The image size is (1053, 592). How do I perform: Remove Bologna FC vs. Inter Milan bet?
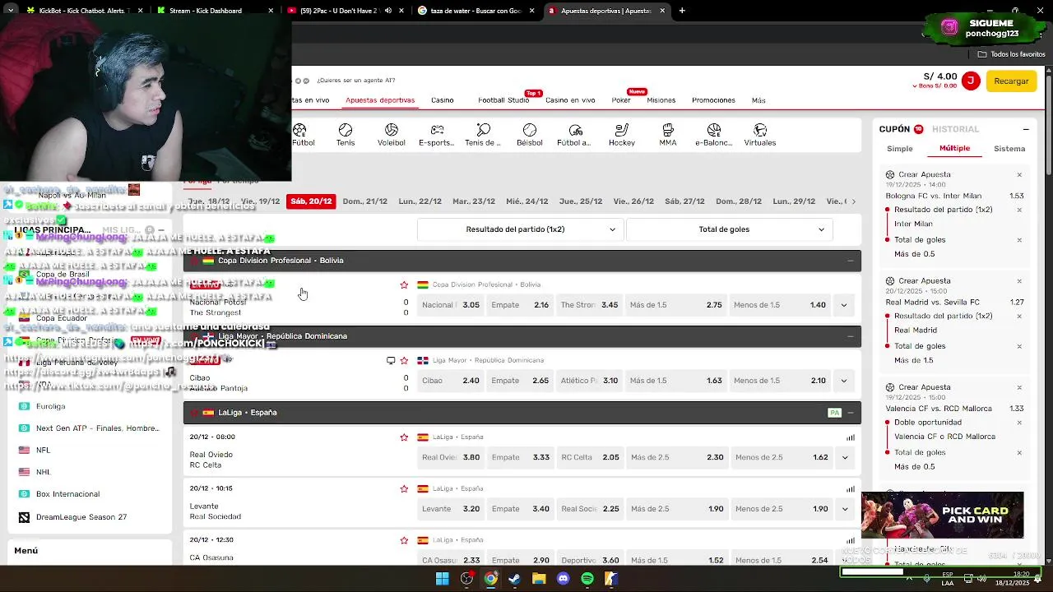[x=1019, y=175]
